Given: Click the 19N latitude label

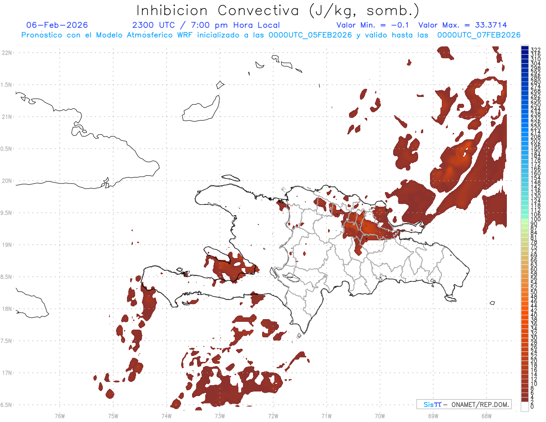Looking at the screenshot, I should 7,245.
